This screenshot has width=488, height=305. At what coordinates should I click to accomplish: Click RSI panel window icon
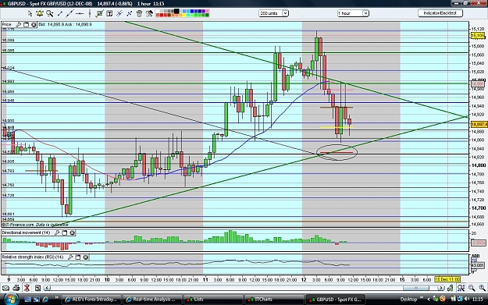click(x=78, y=257)
